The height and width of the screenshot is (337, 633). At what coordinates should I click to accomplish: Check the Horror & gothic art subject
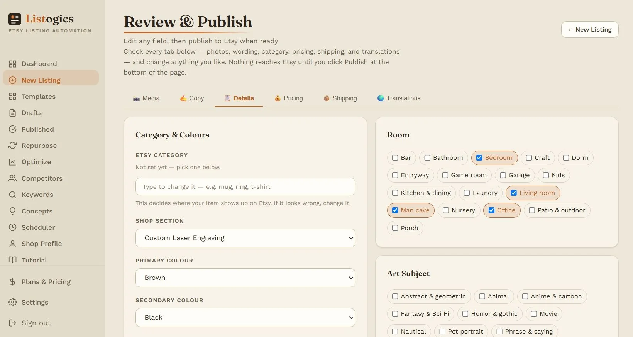tap(465, 314)
